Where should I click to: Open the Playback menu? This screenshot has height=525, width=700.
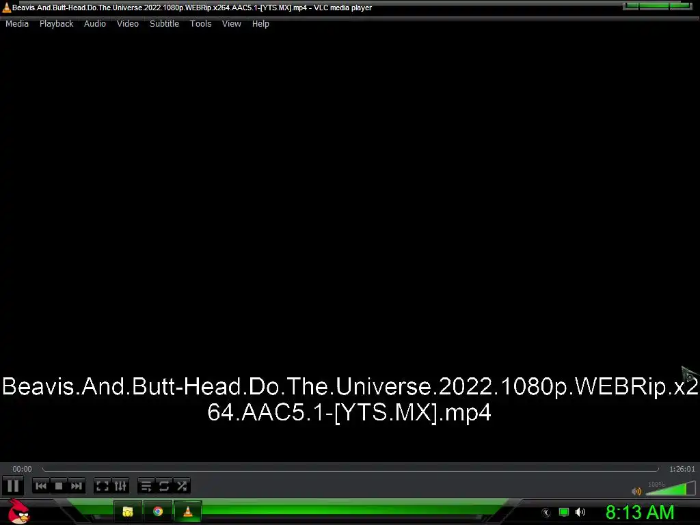point(56,24)
